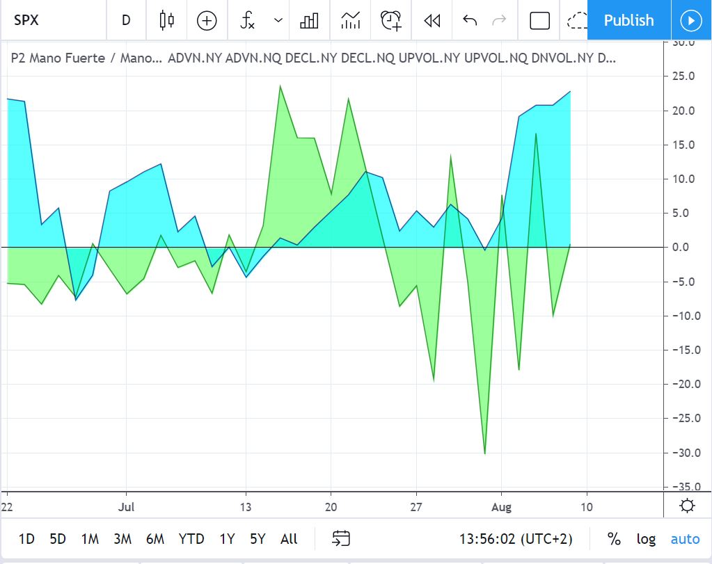The width and height of the screenshot is (712, 564).
Task: Open the indicators fx button
Action: [248, 20]
